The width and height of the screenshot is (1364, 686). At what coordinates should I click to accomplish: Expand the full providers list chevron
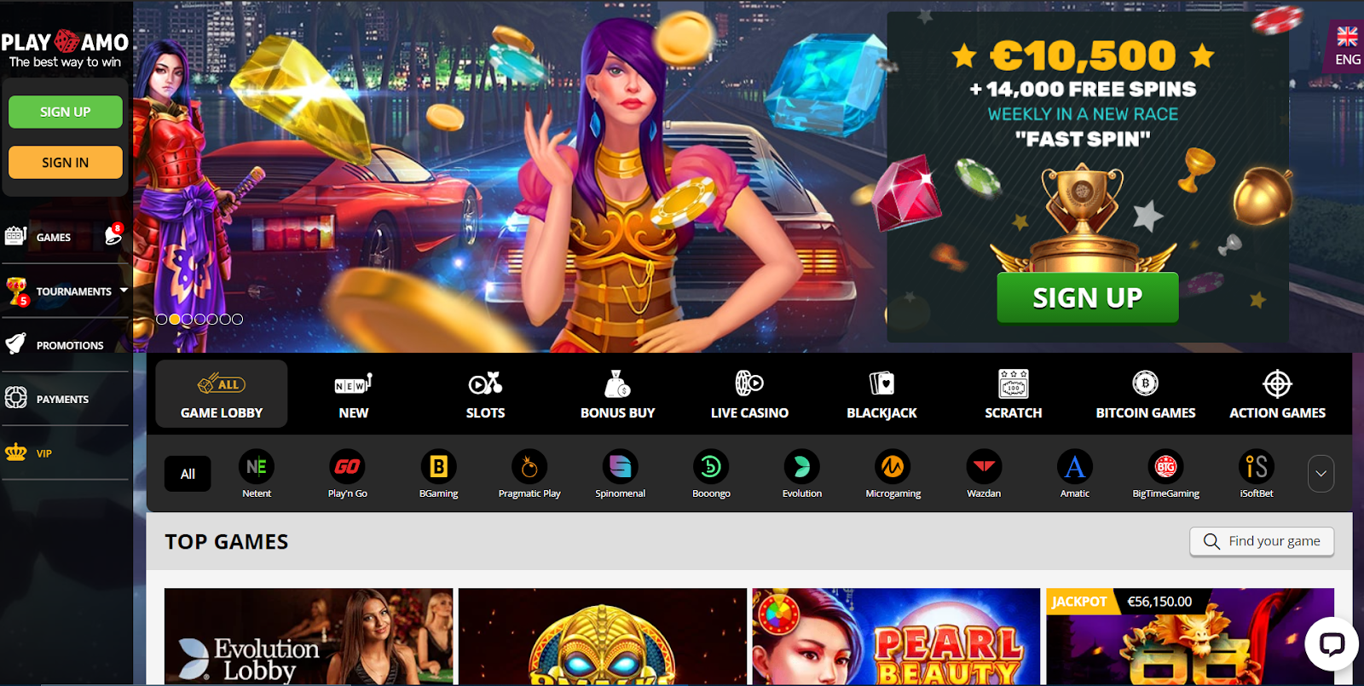[x=1321, y=474]
